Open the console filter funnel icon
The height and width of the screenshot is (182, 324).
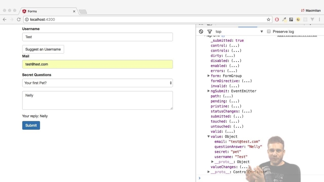(209, 32)
